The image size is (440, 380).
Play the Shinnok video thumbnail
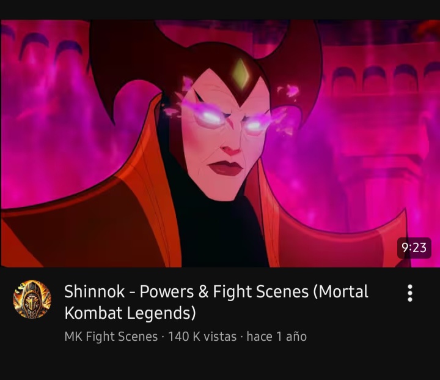[220, 143]
